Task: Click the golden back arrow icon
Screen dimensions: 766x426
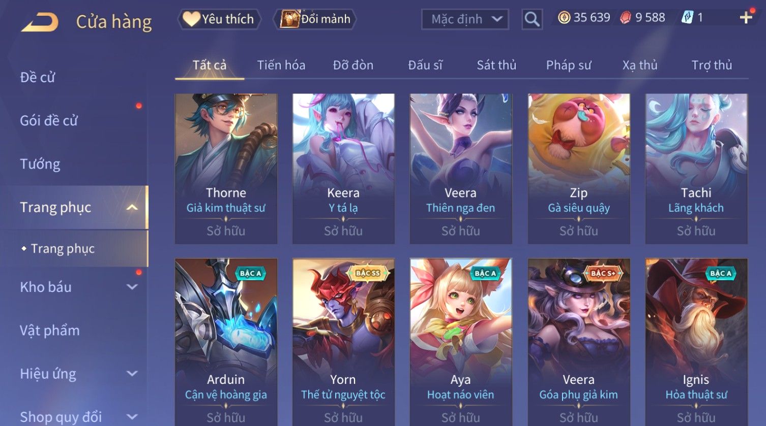Action: pyautogui.click(x=40, y=22)
